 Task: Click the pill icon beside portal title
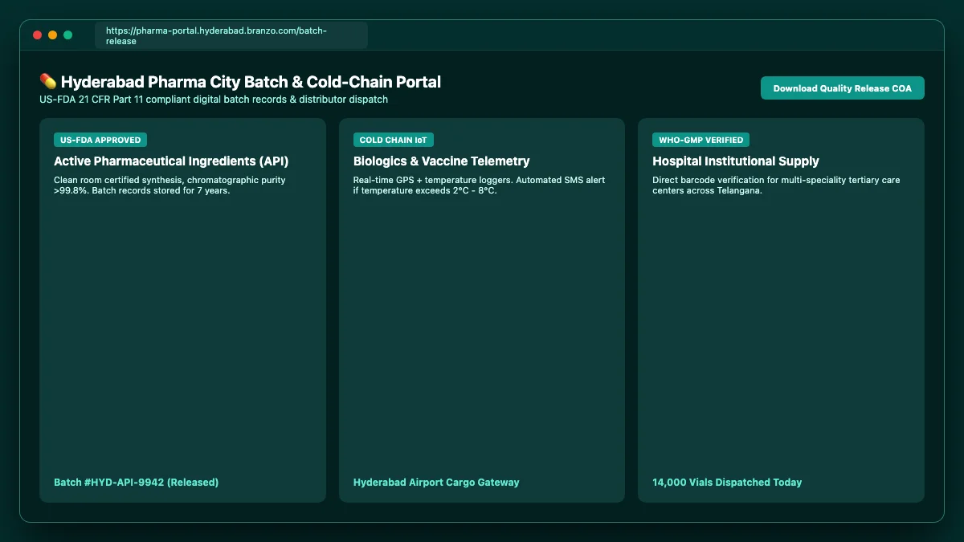point(48,81)
